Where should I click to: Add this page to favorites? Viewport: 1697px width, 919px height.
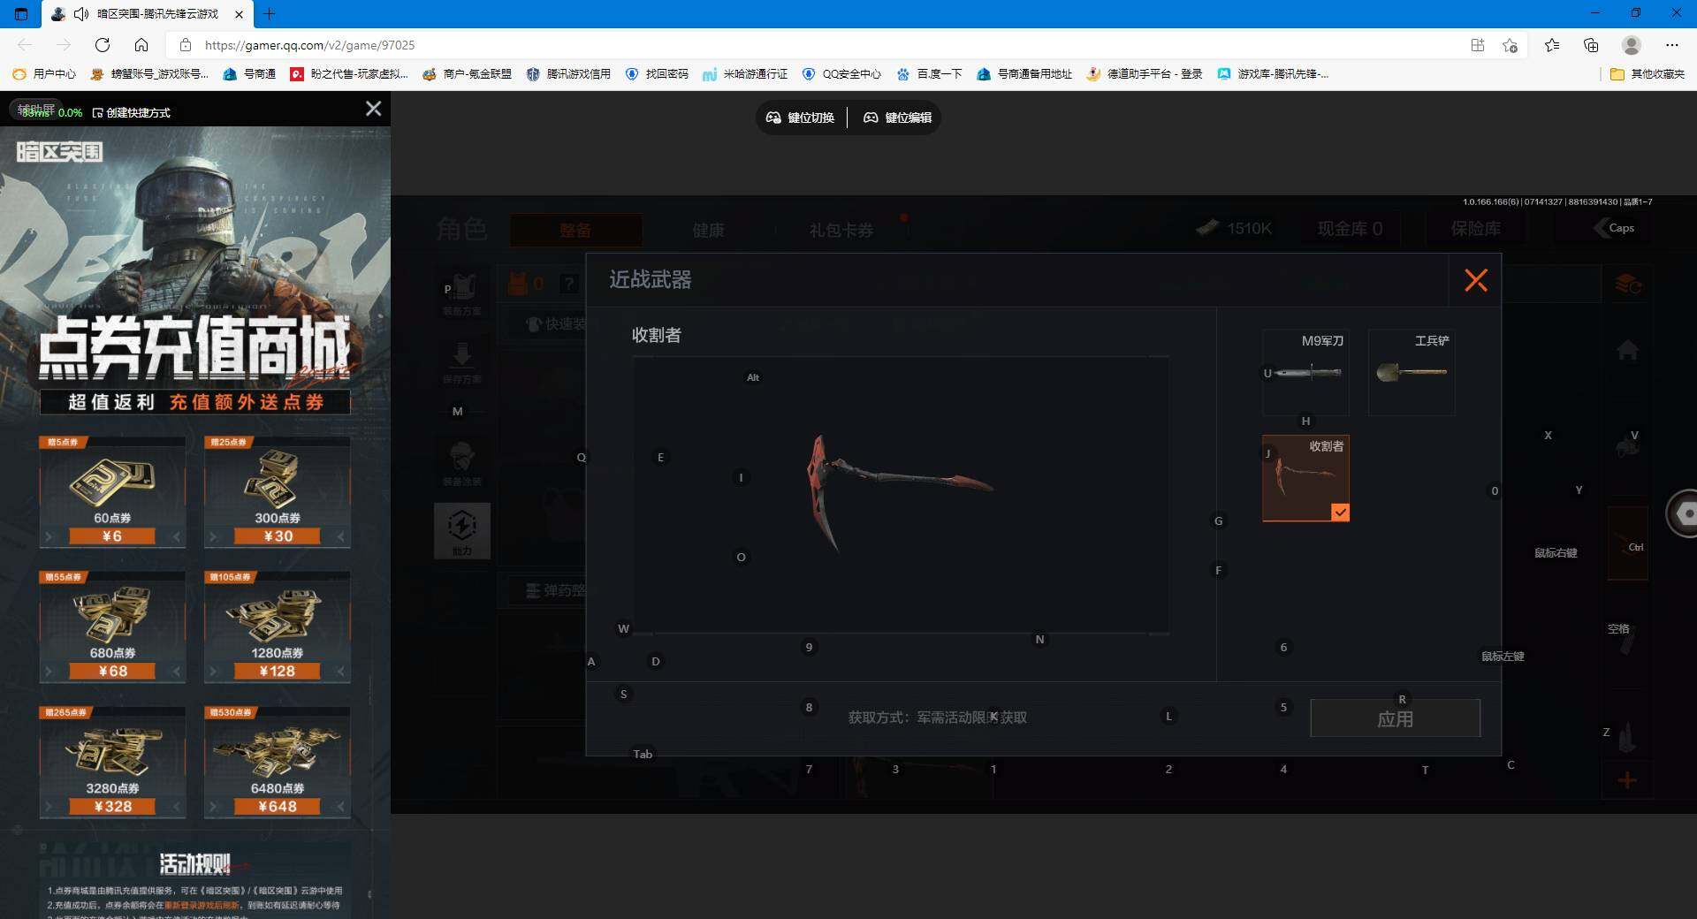click(1510, 45)
